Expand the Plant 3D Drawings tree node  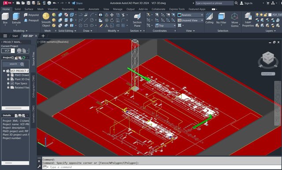coord(8,79)
